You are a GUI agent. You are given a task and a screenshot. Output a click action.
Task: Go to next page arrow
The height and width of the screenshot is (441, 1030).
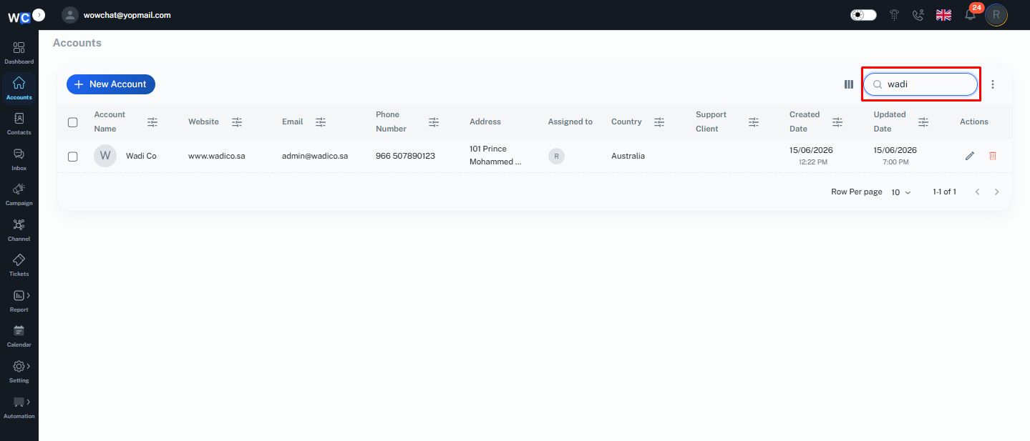point(997,192)
